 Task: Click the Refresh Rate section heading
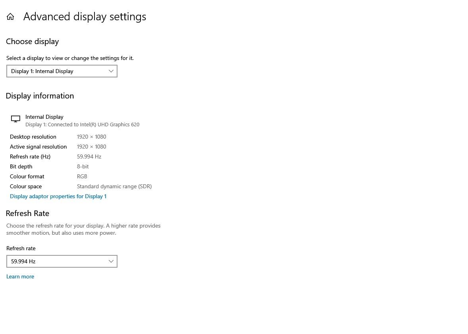pos(27,213)
